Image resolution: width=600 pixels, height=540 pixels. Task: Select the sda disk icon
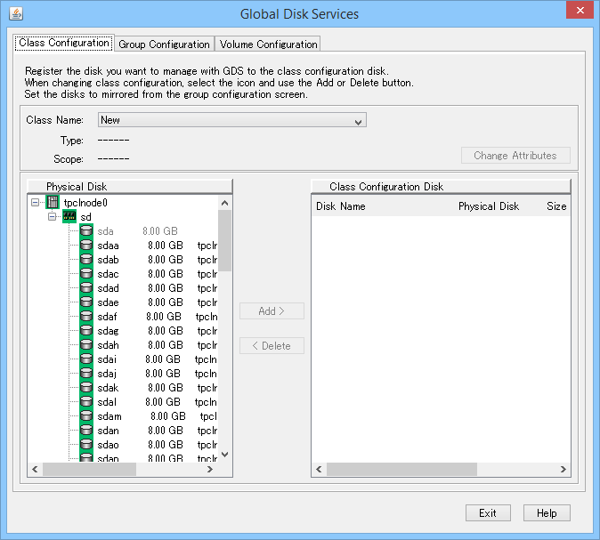click(86, 230)
